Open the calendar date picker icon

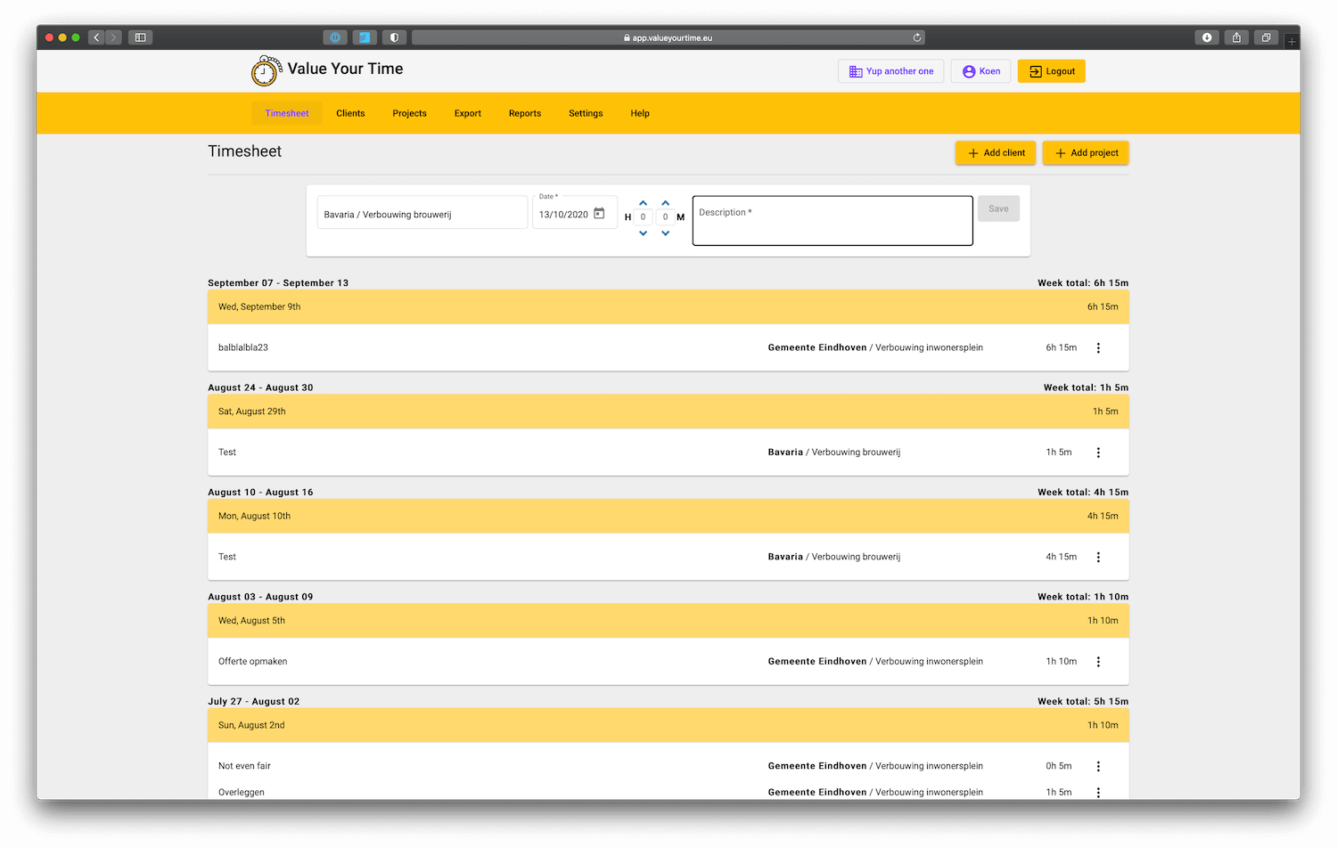tap(599, 214)
